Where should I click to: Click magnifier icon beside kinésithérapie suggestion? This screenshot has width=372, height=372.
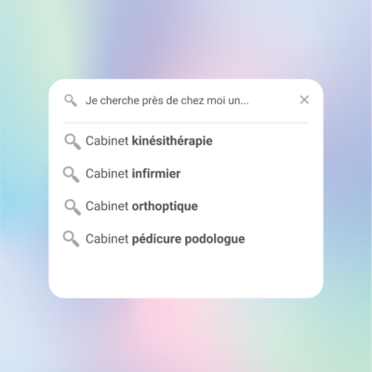click(x=73, y=141)
